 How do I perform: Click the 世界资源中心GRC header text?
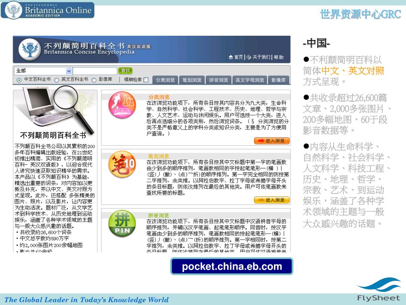coord(360,14)
